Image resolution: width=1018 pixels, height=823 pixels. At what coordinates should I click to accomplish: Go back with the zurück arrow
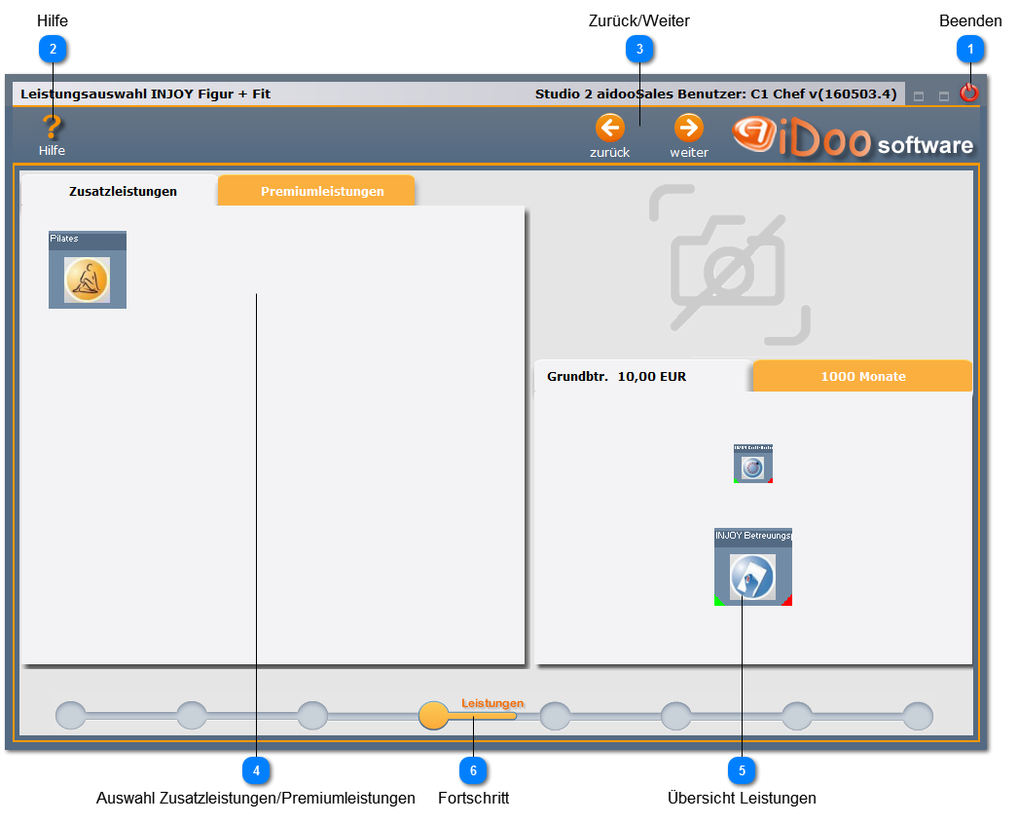610,128
